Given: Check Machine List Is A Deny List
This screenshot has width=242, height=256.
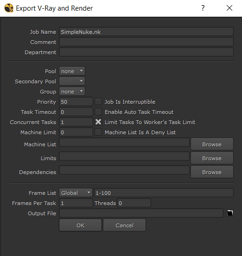Looking at the screenshot, I should click(98, 132).
